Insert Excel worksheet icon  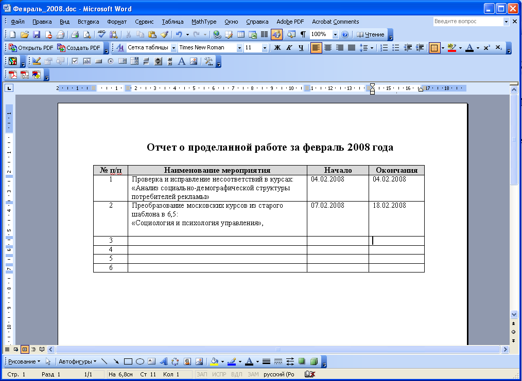[x=253, y=34]
